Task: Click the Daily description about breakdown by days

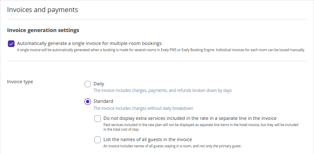Action: tap(163, 90)
